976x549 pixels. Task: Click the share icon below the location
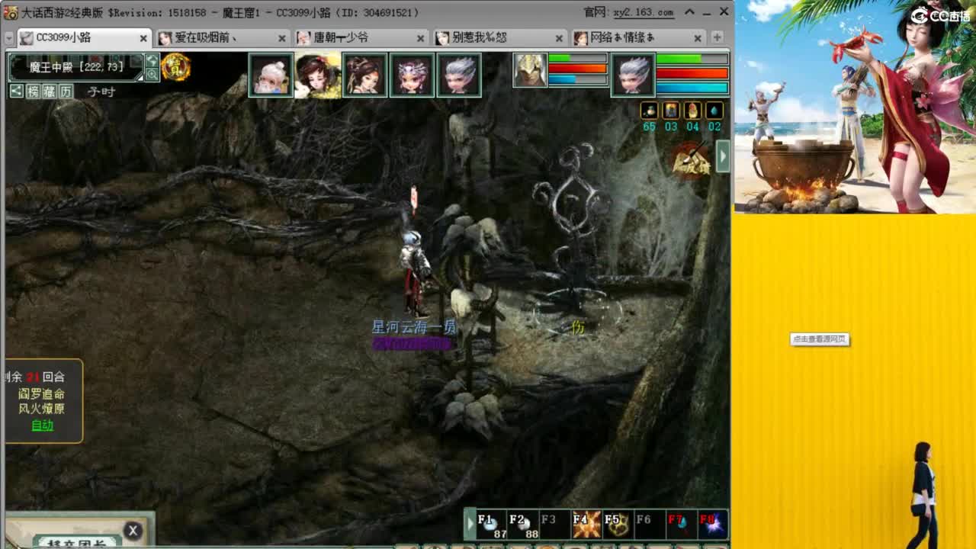(x=16, y=91)
